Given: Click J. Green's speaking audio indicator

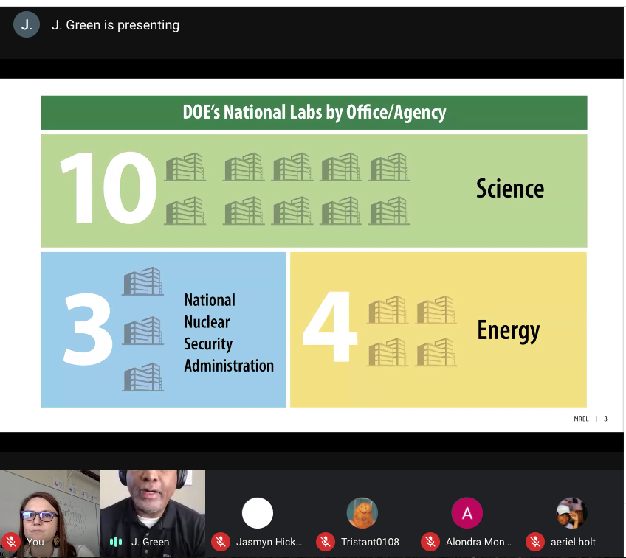Looking at the screenshot, I should (x=116, y=542).
